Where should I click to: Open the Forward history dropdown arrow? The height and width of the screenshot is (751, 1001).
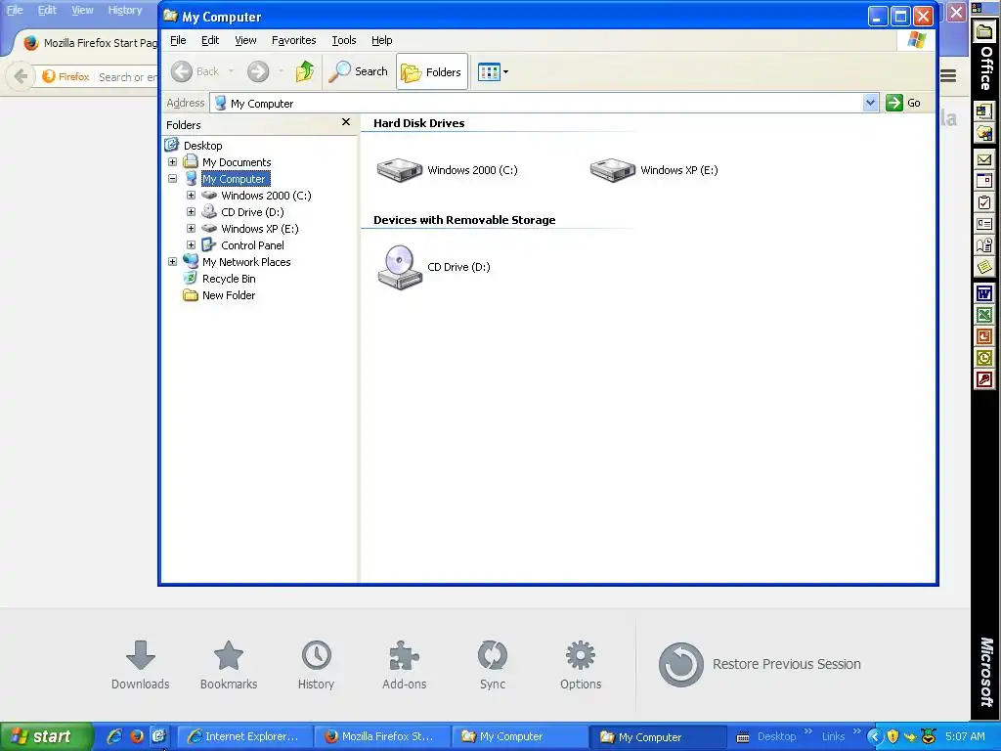tap(281, 71)
